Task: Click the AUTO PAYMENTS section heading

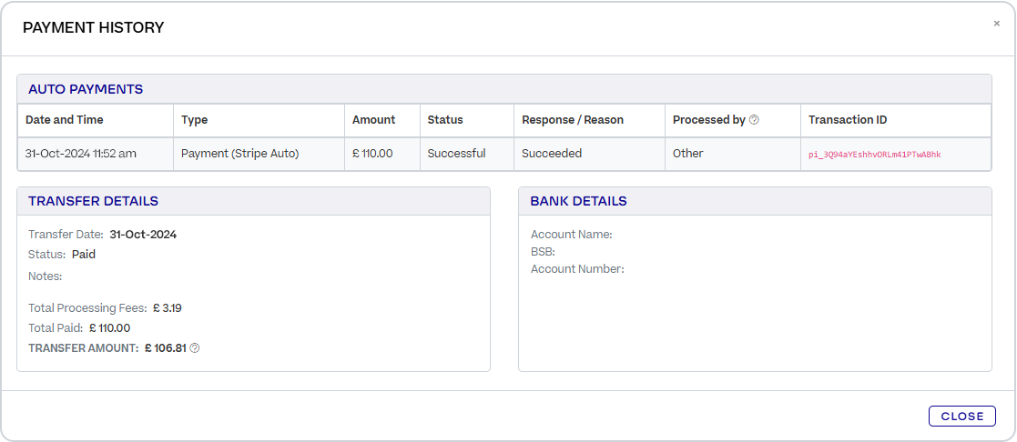Action: (x=85, y=89)
